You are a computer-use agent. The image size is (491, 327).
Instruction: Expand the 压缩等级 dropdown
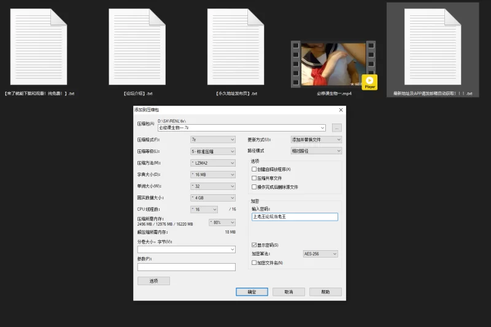212,151
